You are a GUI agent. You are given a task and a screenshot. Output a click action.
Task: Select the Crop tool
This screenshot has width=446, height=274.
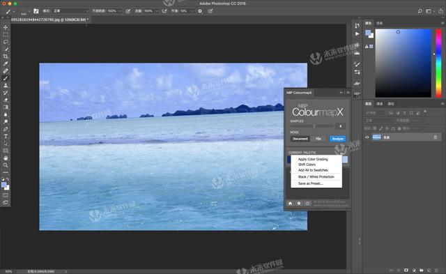click(6, 56)
